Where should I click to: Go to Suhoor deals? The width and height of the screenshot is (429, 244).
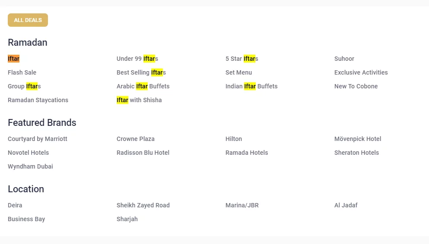coord(344,59)
